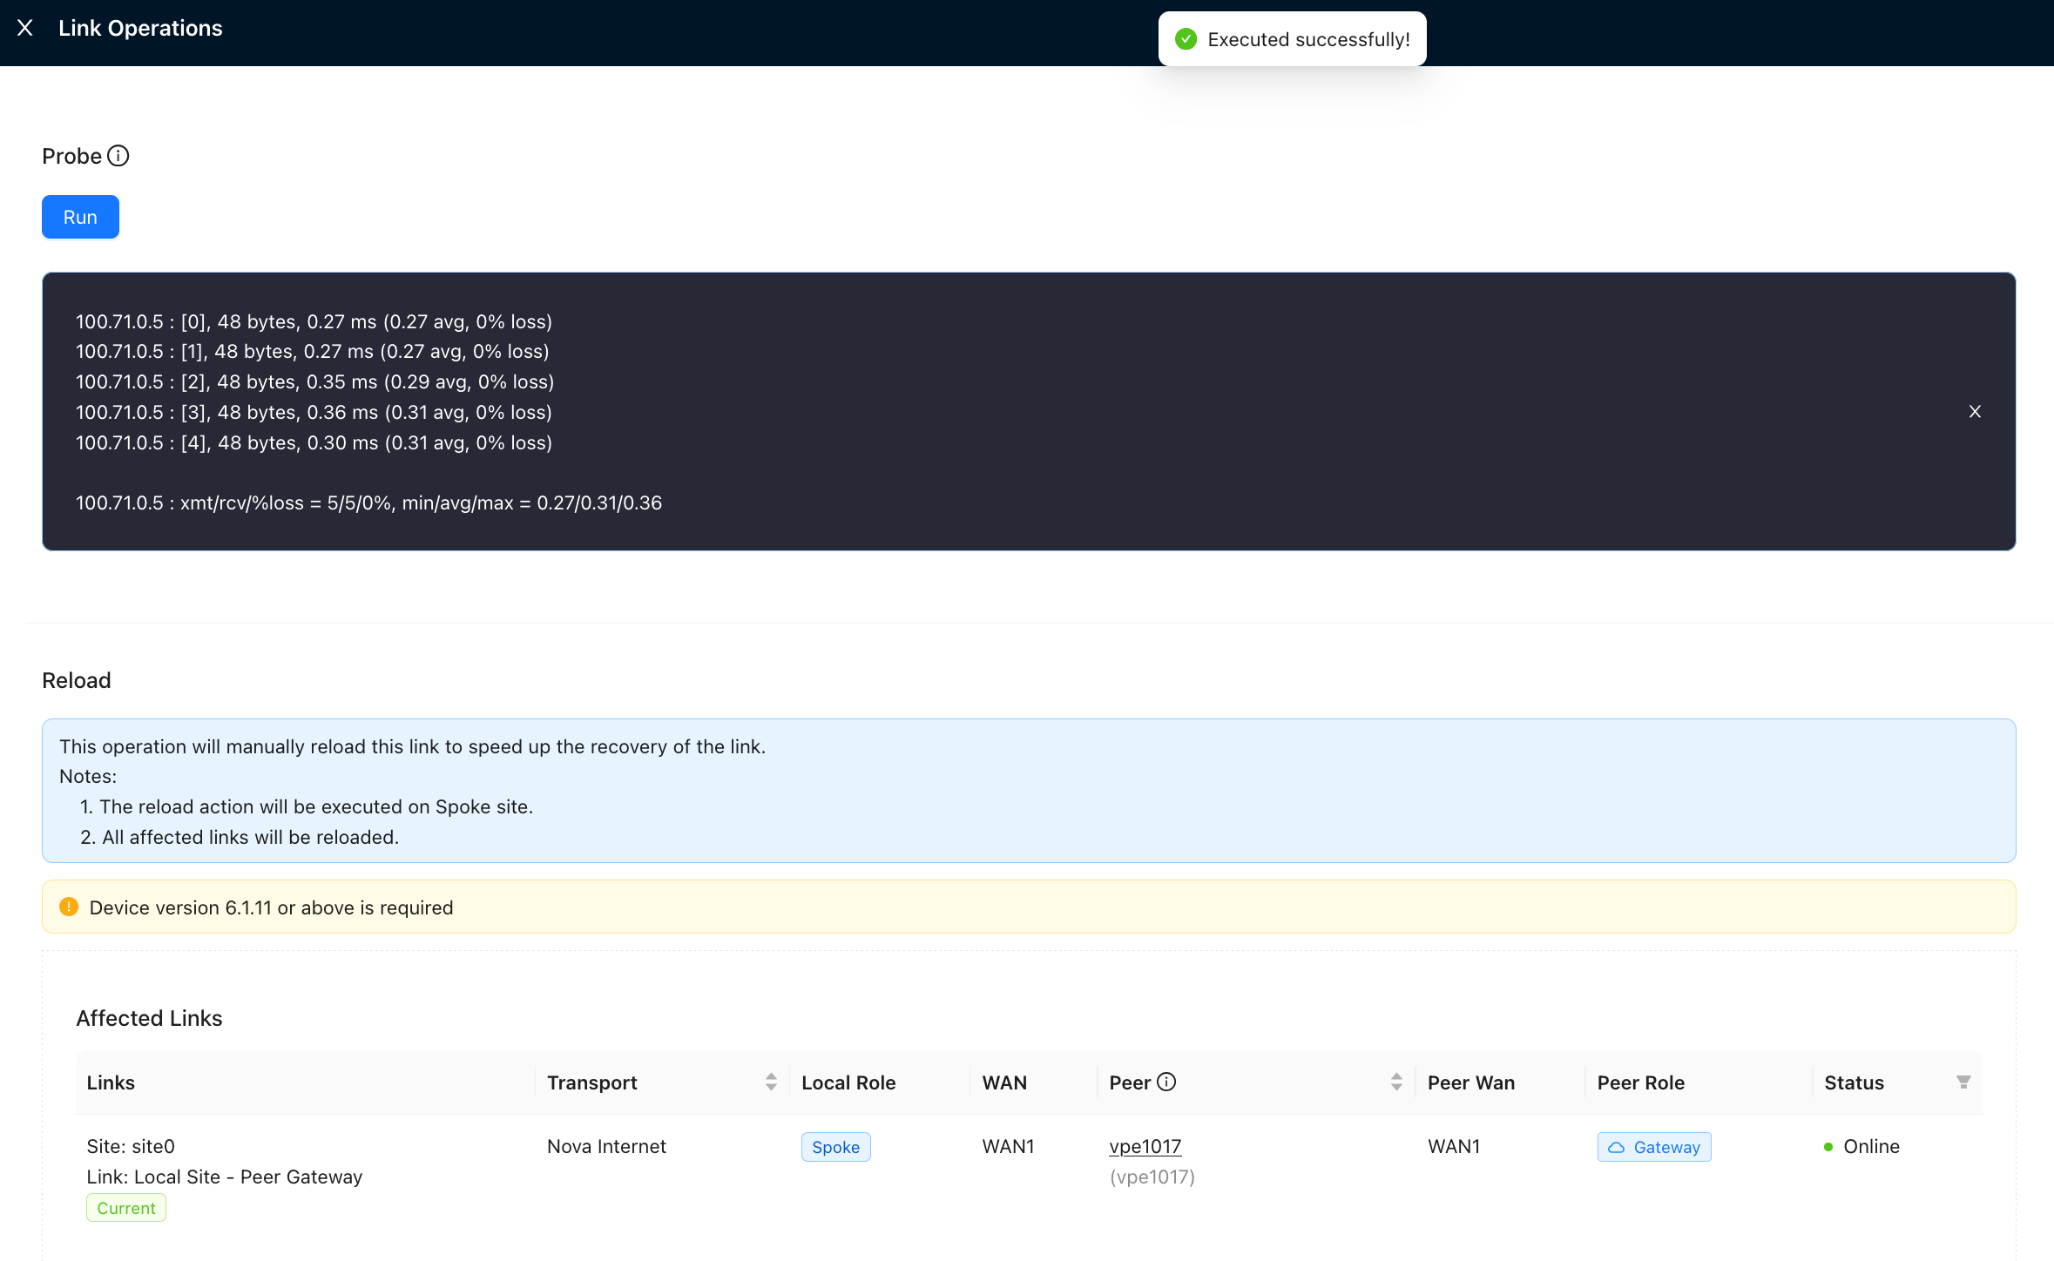This screenshot has width=2054, height=1261.
Task: Click the success checkmark icon in toast
Action: click(1186, 39)
